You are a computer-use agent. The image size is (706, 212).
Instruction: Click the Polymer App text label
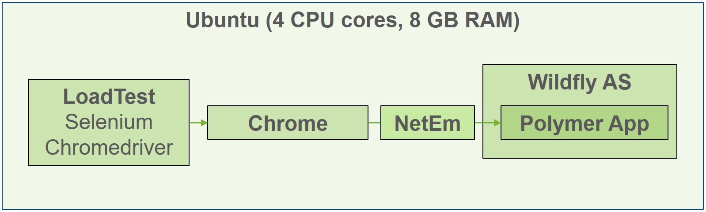click(584, 124)
